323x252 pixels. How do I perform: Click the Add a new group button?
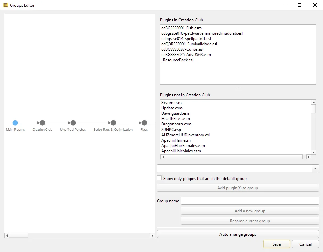pyautogui.click(x=250, y=211)
